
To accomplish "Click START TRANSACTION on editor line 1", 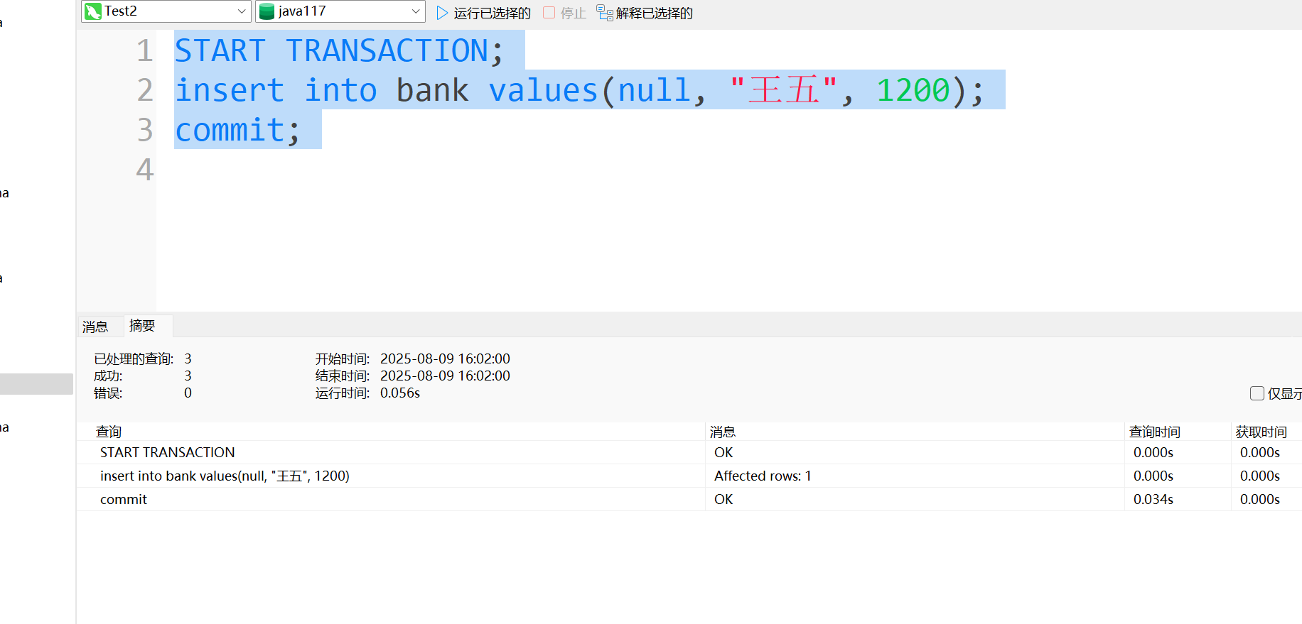I will click(331, 51).
